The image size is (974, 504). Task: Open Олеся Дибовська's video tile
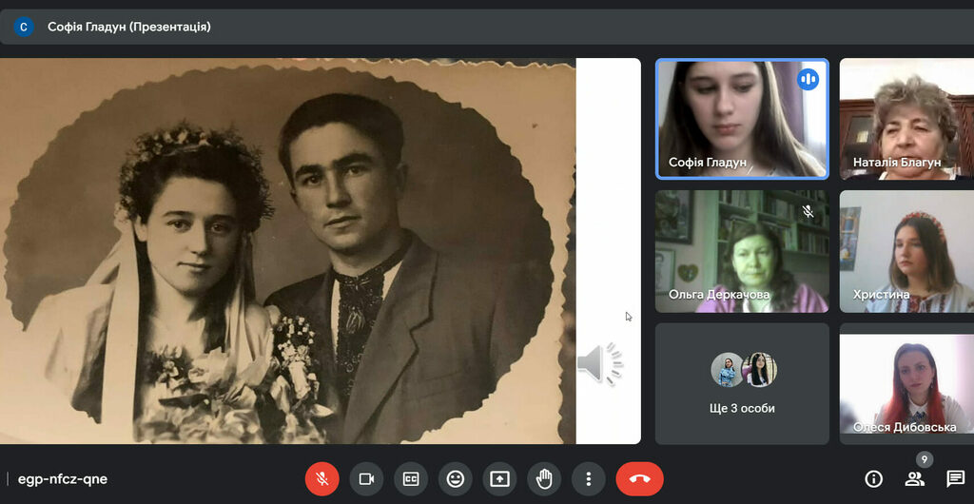pos(906,383)
